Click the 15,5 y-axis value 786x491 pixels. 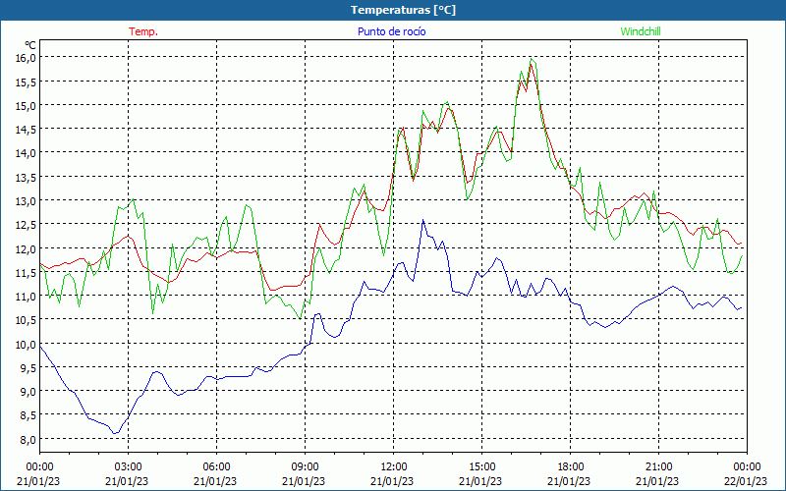point(28,82)
